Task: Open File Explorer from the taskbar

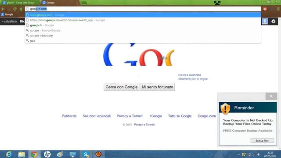Action: click(22, 154)
